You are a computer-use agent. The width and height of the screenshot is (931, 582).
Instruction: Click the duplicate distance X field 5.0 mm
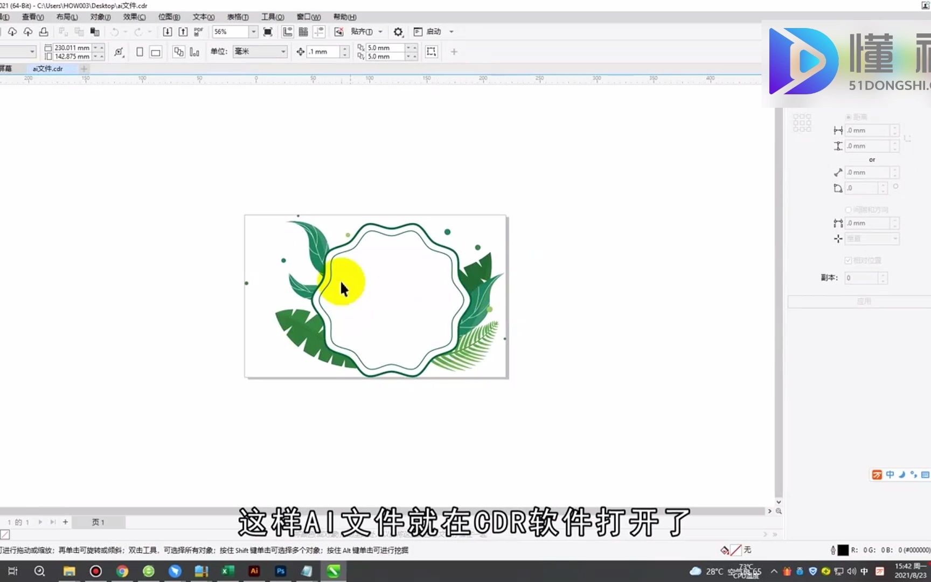click(x=385, y=47)
